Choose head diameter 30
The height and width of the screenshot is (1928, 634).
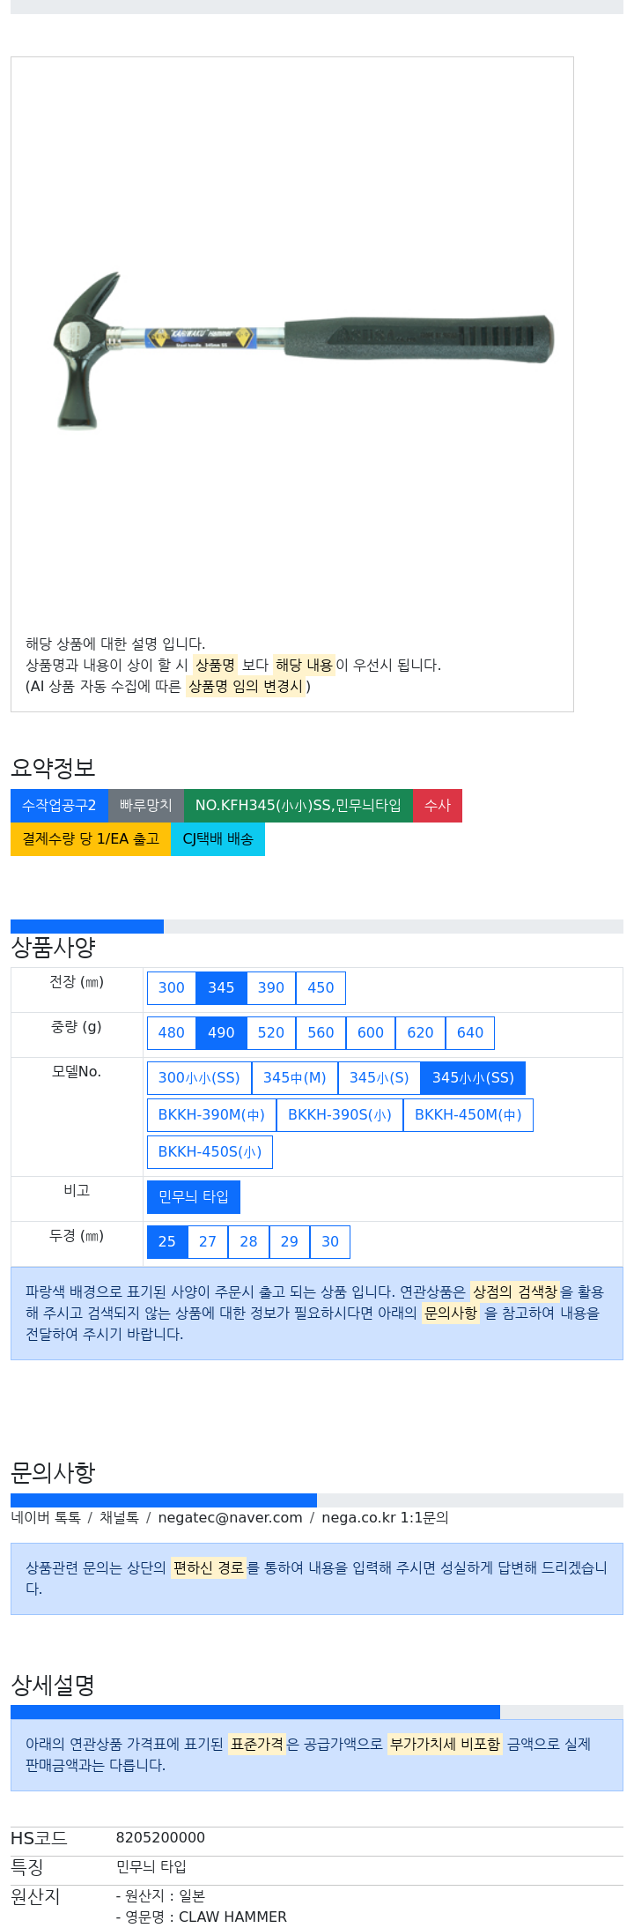tap(330, 1241)
